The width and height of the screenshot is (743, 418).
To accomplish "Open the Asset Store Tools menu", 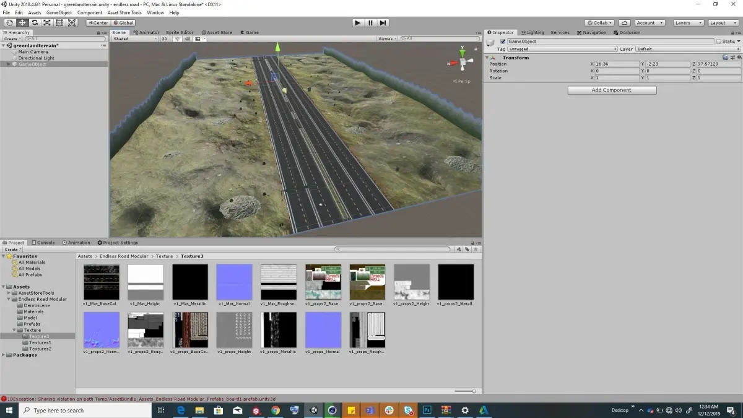I will (x=124, y=12).
